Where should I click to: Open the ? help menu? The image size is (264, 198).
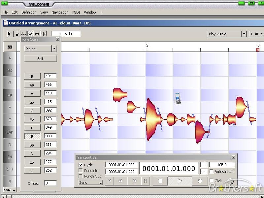pos(101,12)
